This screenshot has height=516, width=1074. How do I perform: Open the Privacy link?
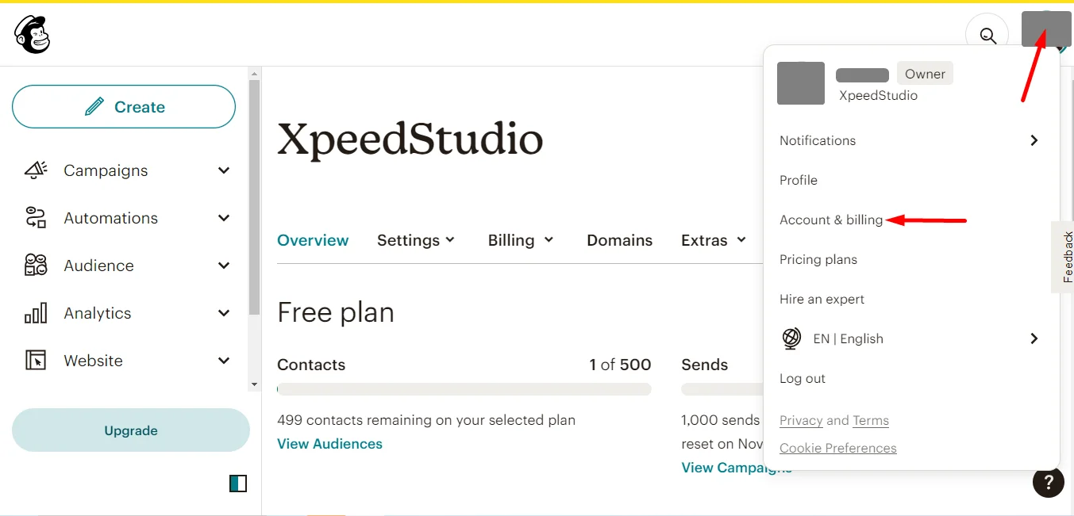(801, 420)
